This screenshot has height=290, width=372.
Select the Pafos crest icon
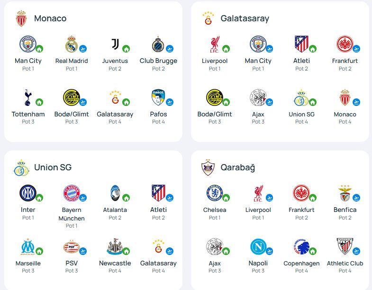(158, 98)
